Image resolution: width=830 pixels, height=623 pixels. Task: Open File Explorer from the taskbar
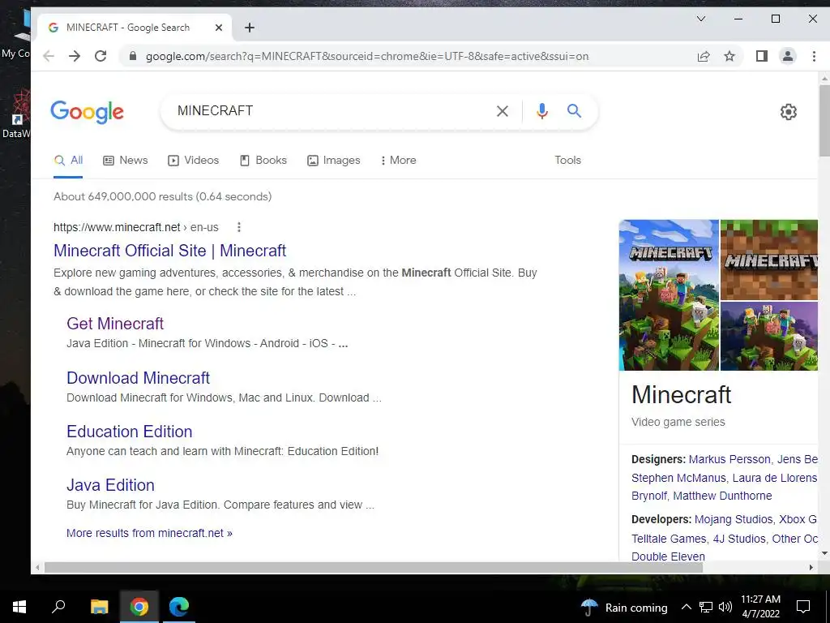click(x=99, y=607)
